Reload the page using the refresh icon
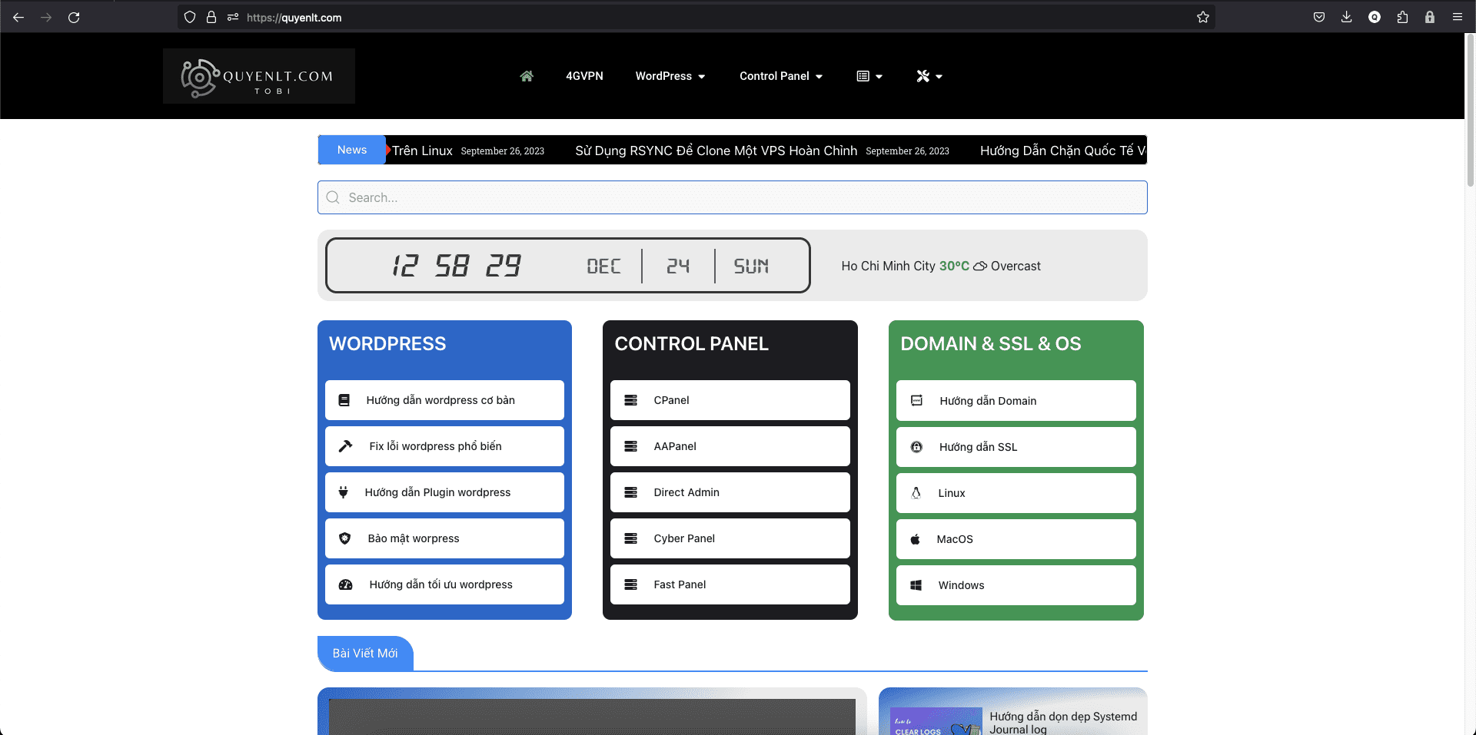Image resolution: width=1476 pixels, height=735 pixels. coord(74,17)
